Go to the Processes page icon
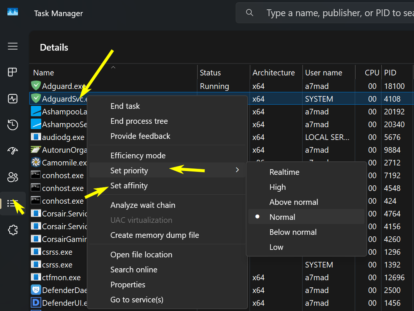 (12, 72)
